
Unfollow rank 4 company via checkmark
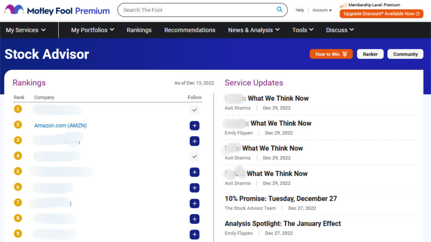pos(194,157)
